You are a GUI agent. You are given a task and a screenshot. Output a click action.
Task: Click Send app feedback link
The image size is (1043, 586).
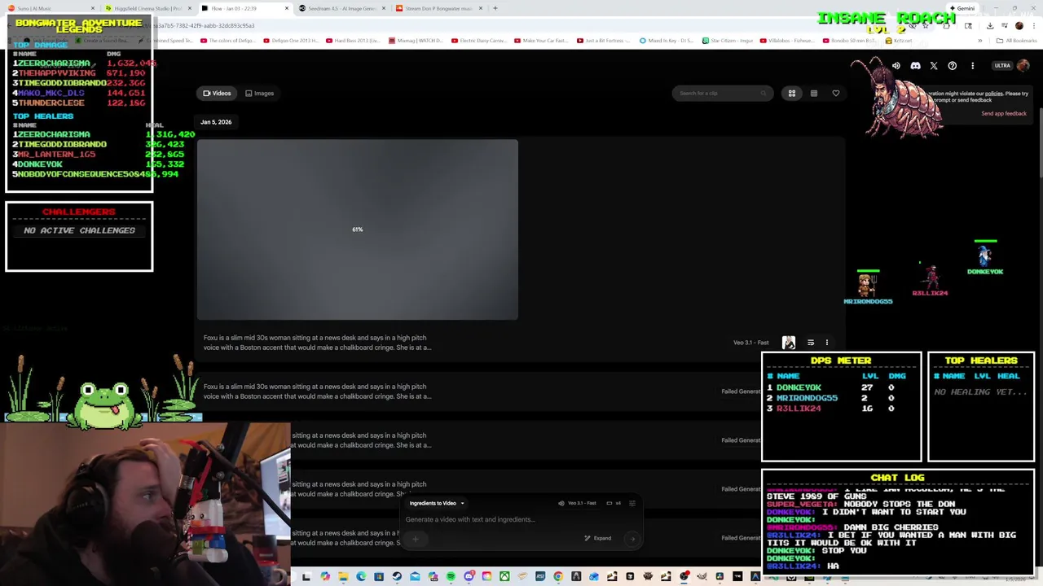click(x=1004, y=114)
